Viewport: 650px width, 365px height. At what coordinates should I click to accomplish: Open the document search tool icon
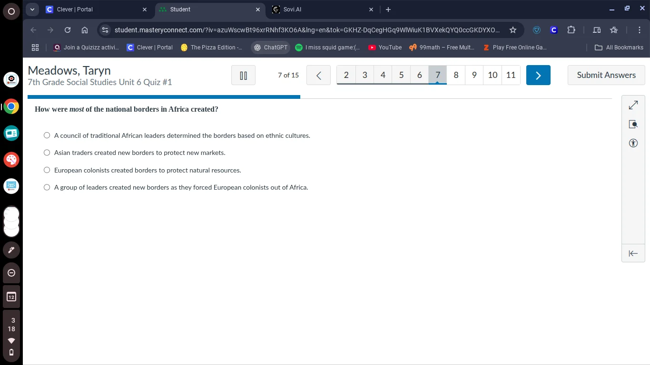coord(633,124)
